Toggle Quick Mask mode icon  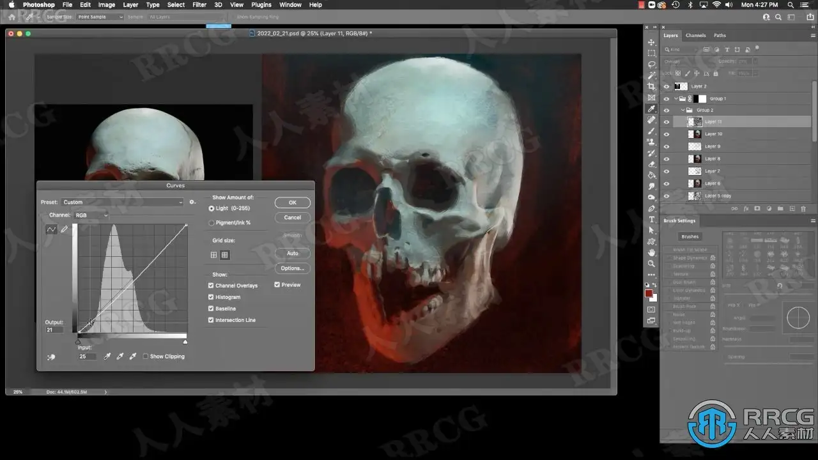coord(651,310)
